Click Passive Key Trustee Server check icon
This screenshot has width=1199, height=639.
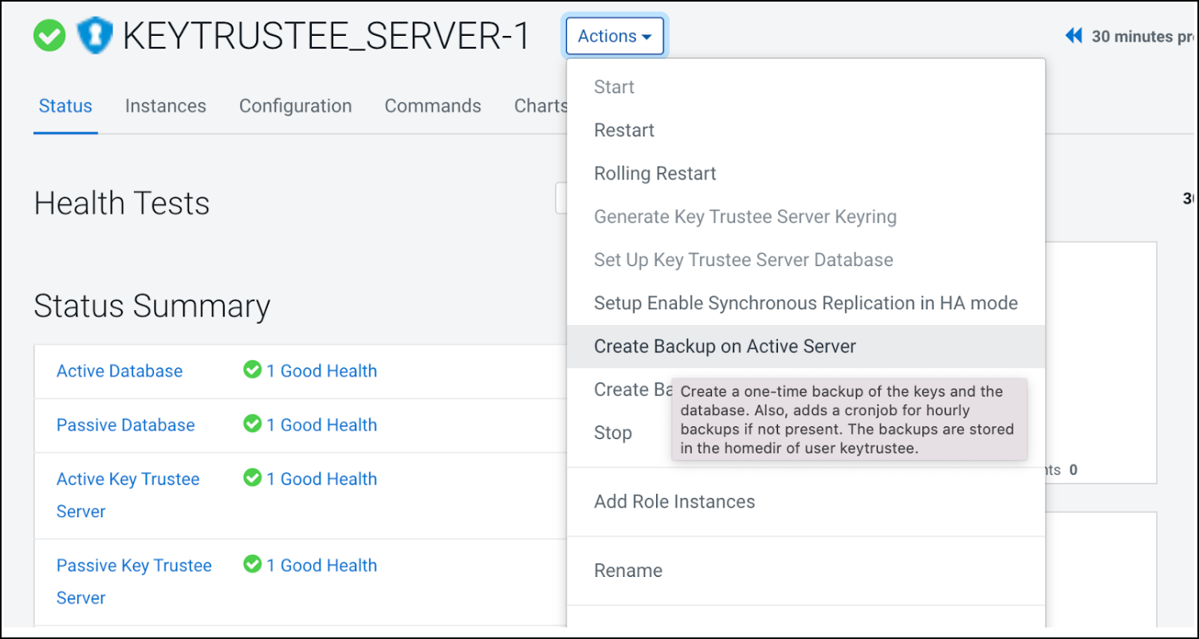point(253,565)
